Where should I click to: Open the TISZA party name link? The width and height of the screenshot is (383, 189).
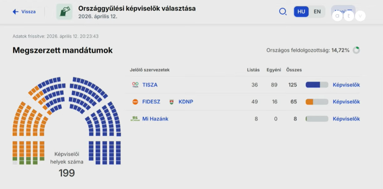150,85
